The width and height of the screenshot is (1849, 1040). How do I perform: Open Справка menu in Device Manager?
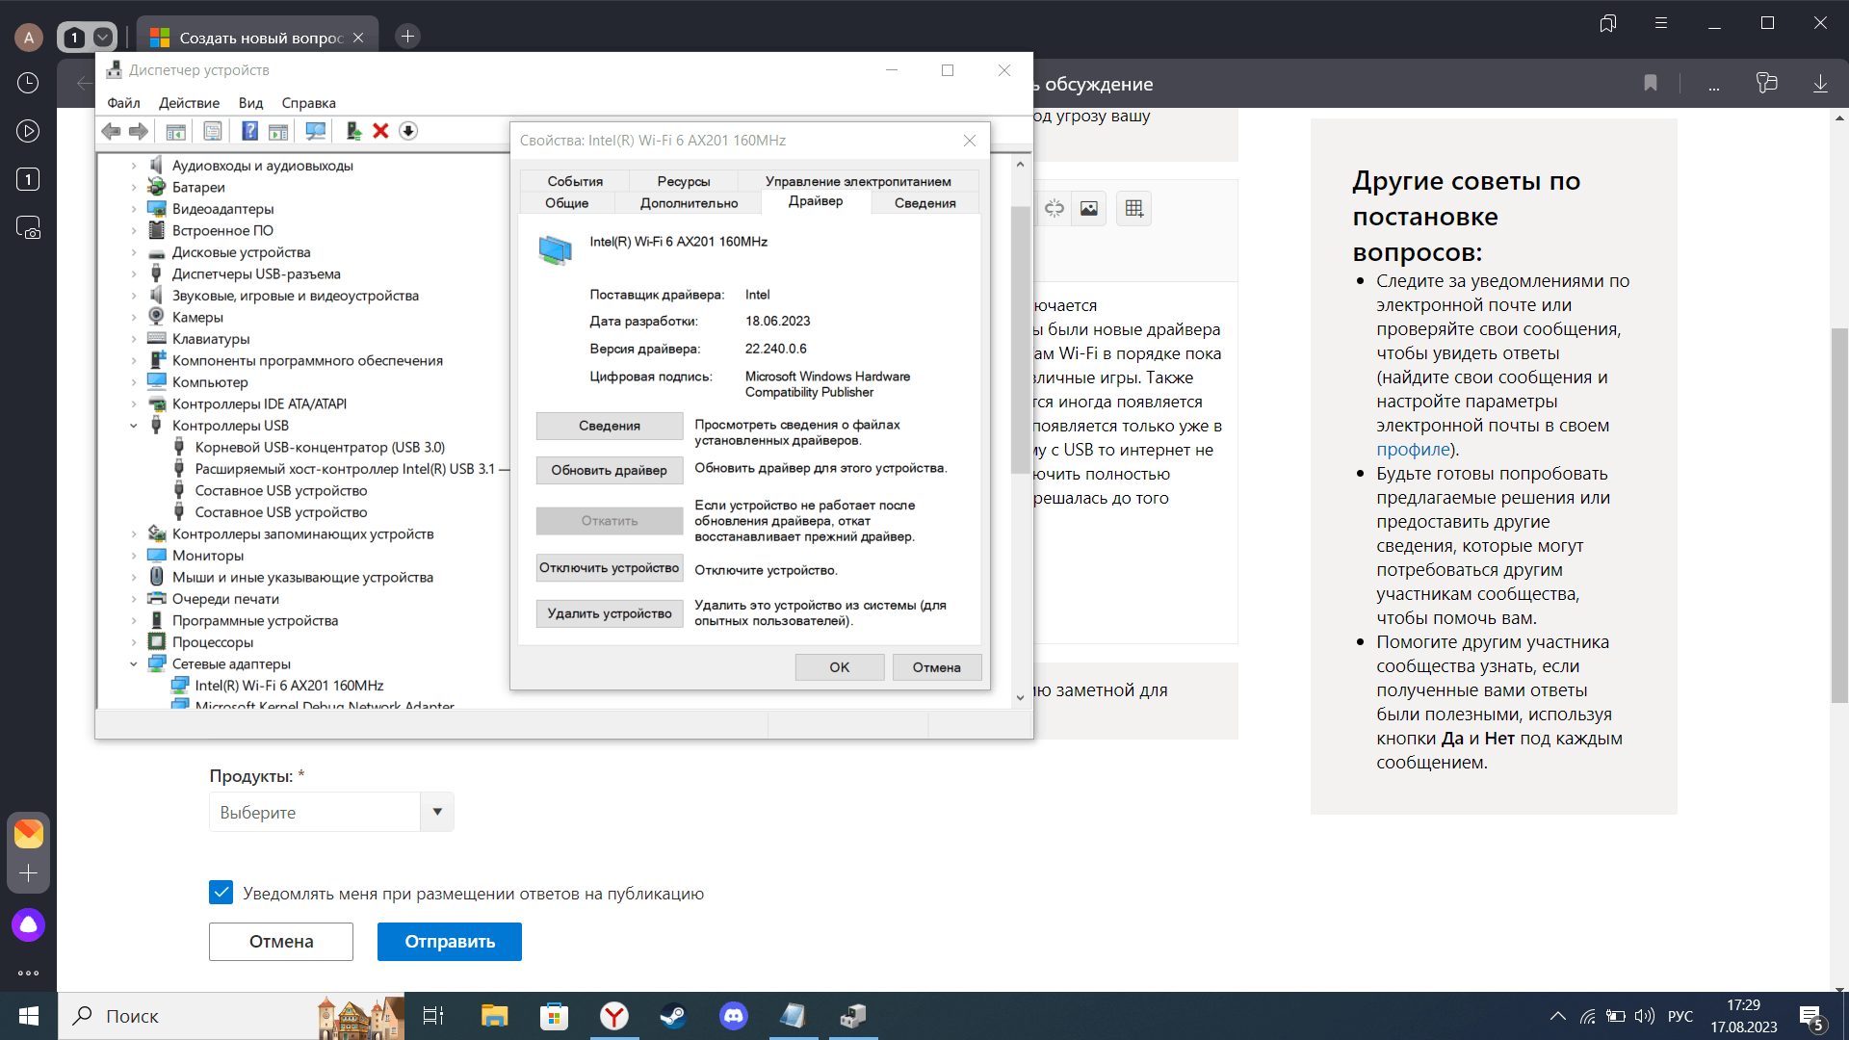308,103
